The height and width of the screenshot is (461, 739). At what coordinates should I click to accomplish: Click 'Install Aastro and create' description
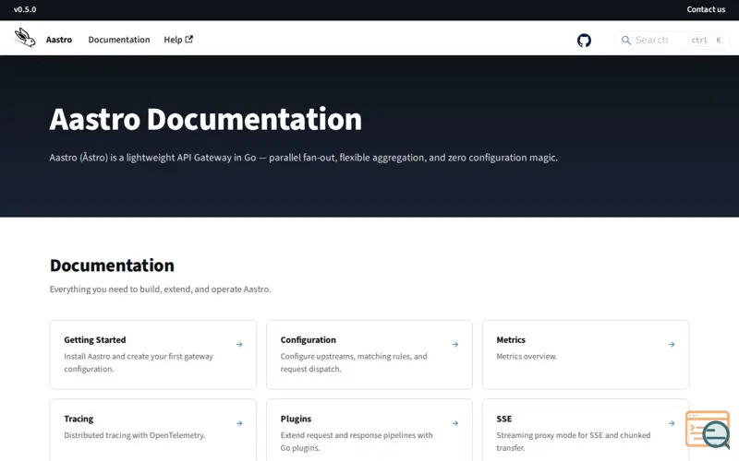(x=139, y=362)
